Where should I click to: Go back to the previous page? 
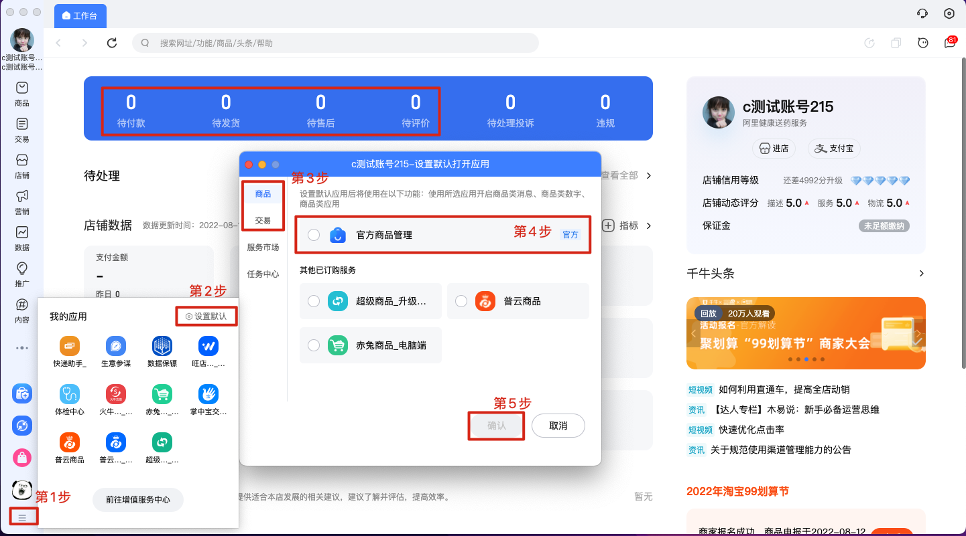[x=58, y=43]
